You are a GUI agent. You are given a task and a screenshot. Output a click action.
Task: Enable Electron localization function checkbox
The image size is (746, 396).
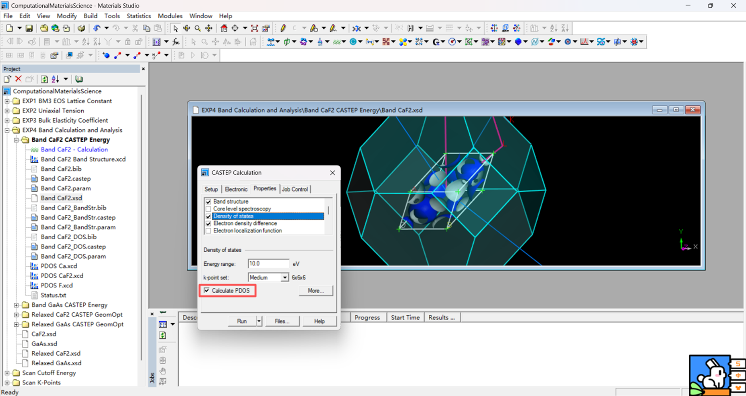point(208,231)
